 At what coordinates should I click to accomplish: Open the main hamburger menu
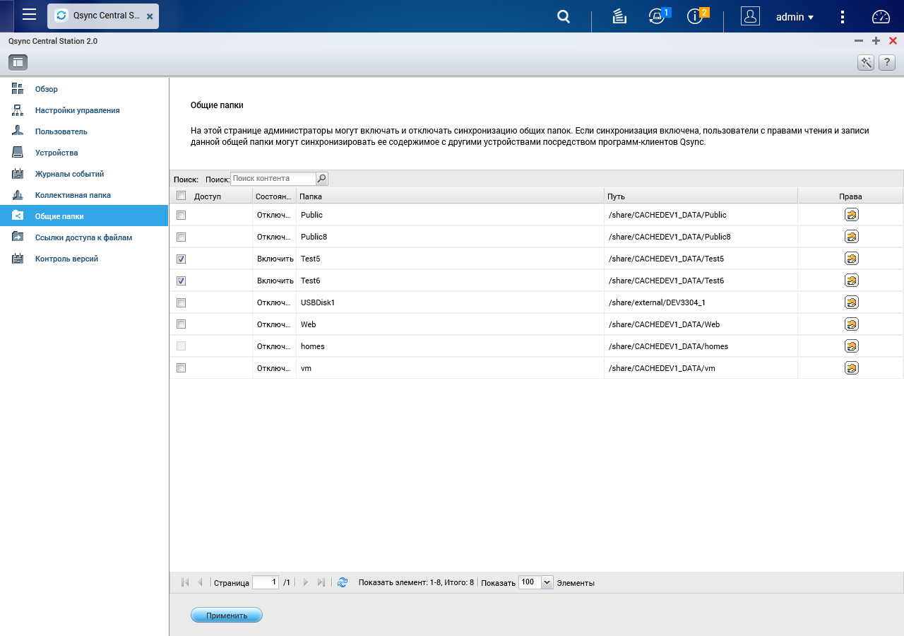(x=29, y=16)
